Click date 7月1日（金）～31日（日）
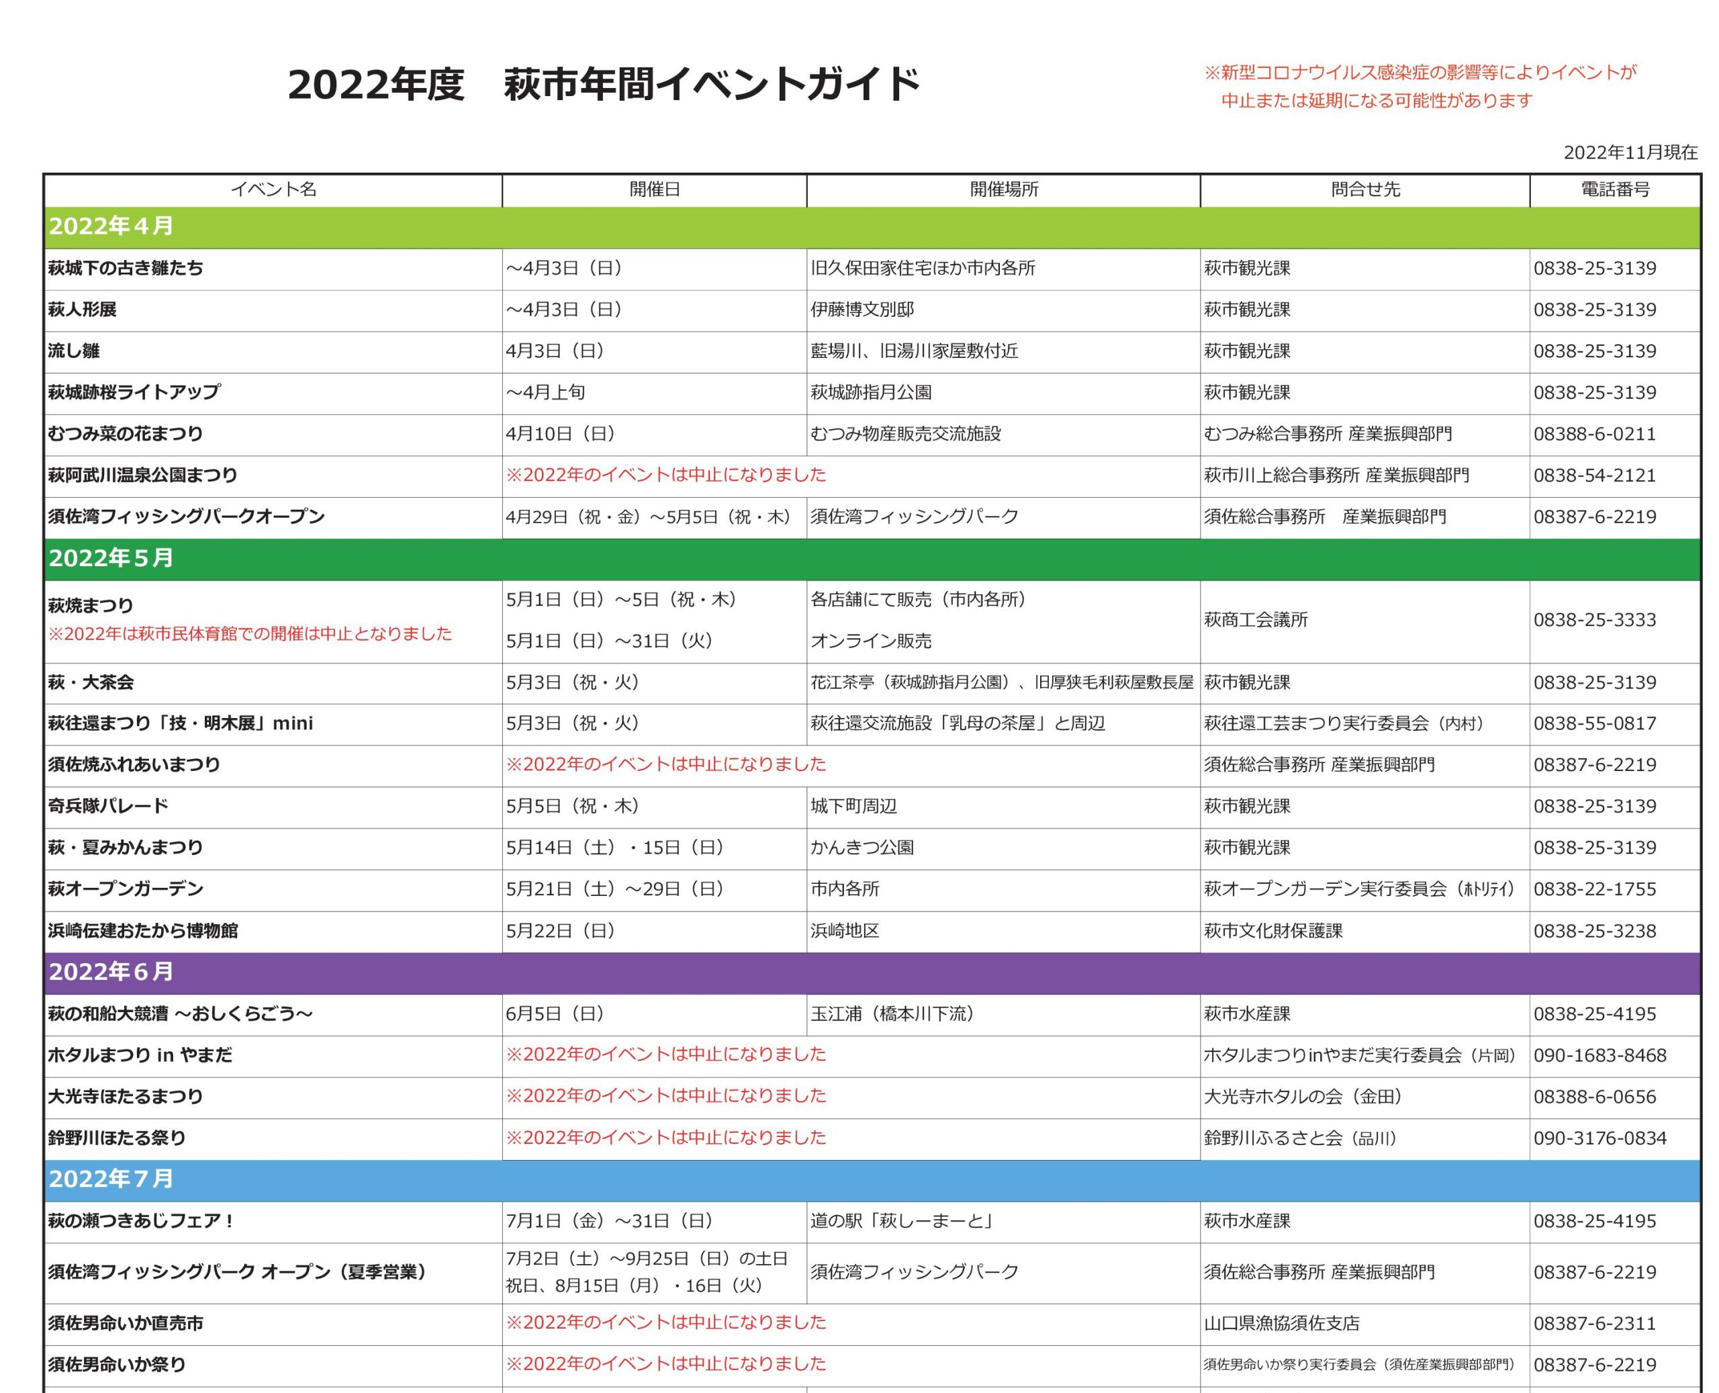This screenshot has height=1393, width=1719. tap(610, 1221)
